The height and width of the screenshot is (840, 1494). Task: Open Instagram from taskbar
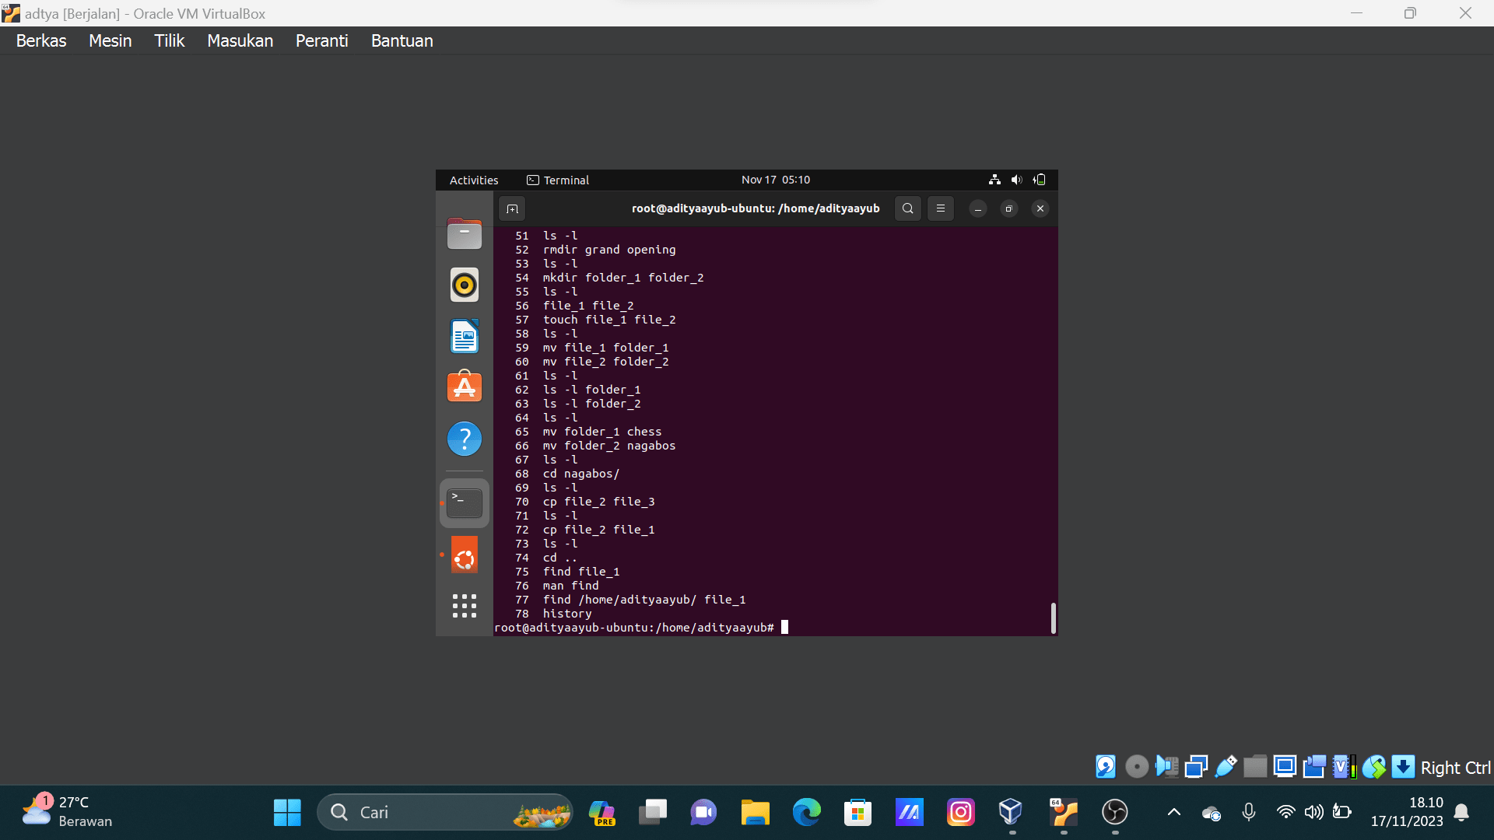960,812
